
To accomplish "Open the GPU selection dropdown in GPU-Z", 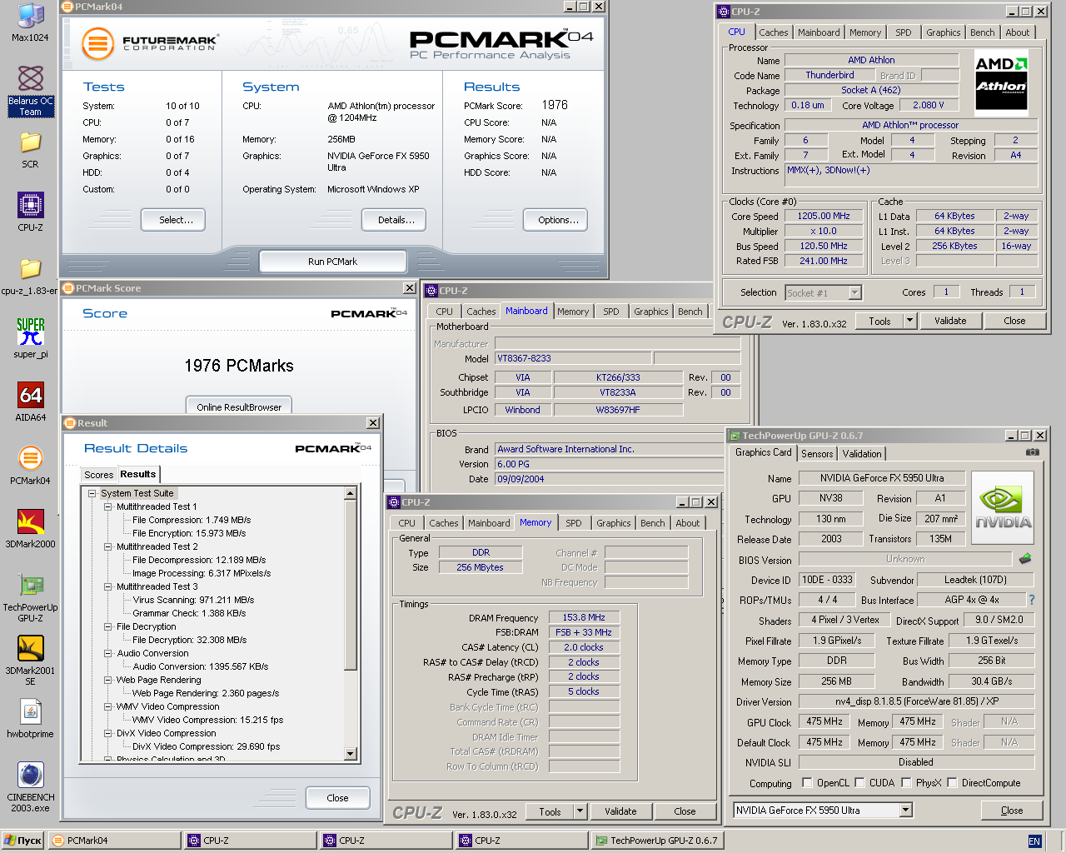I will click(906, 811).
